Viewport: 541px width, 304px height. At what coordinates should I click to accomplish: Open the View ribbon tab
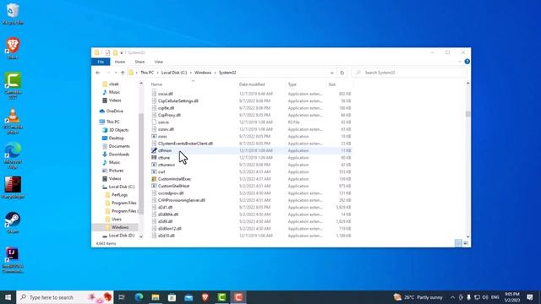159,62
